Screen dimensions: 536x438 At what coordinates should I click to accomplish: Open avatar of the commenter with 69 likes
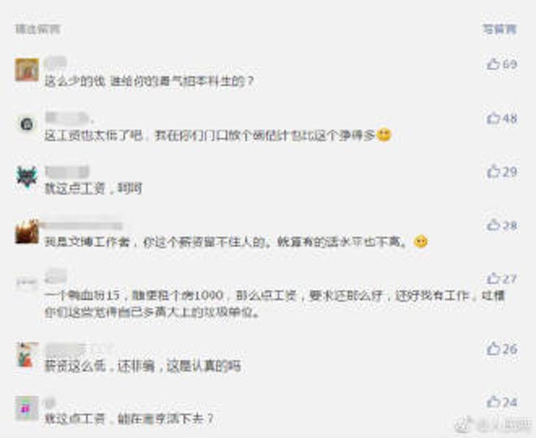pos(26,69)
